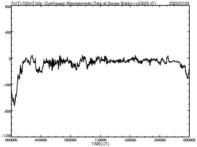Click the deep minimum near trace start
Screen dimensions: 197x147
click(x=14, y=105)
